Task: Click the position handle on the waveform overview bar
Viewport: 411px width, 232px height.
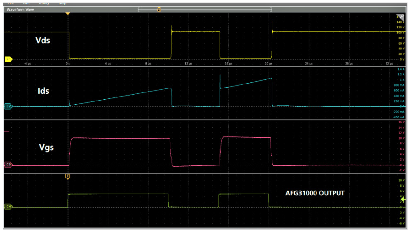Action: tap(159, 9)
